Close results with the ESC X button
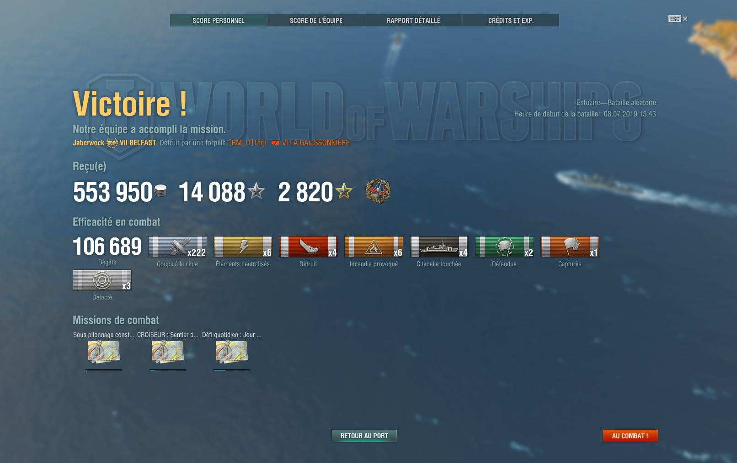 click(x=678, y=19)
